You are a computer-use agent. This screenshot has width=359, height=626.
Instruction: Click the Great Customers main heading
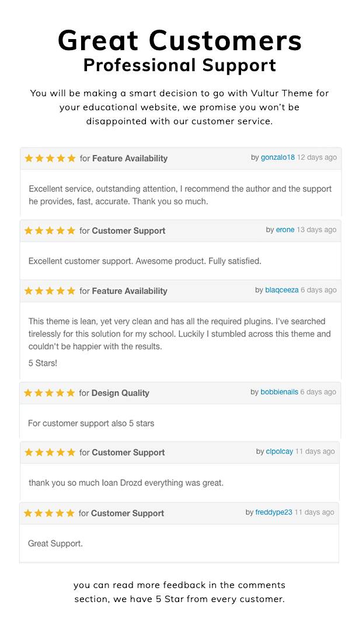(180, 41)
